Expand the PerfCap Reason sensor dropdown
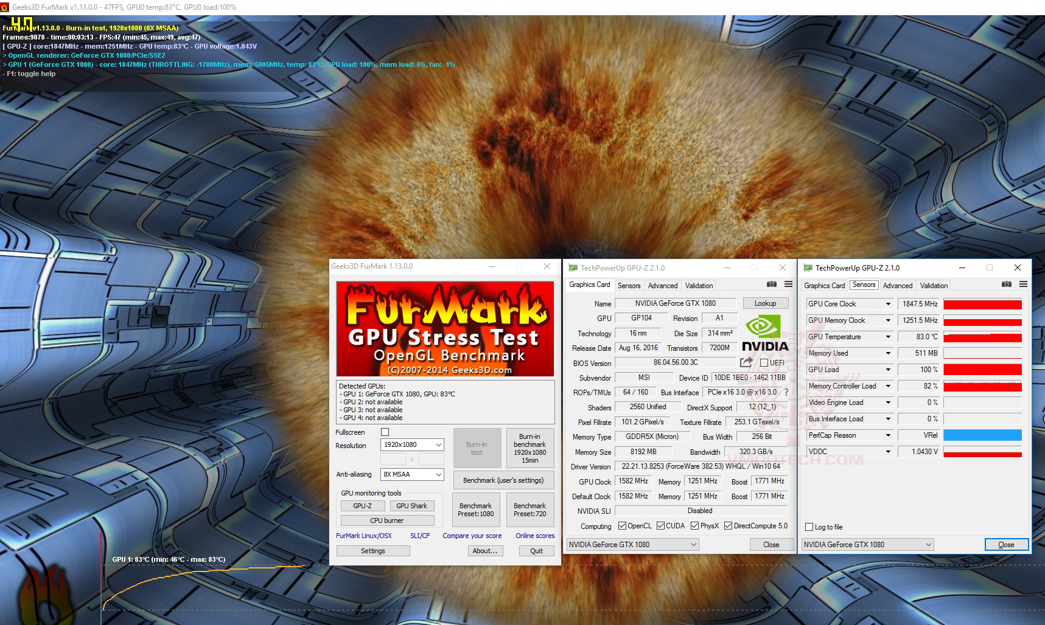This screenshot has height=625, width=1045. coord(888,435)
